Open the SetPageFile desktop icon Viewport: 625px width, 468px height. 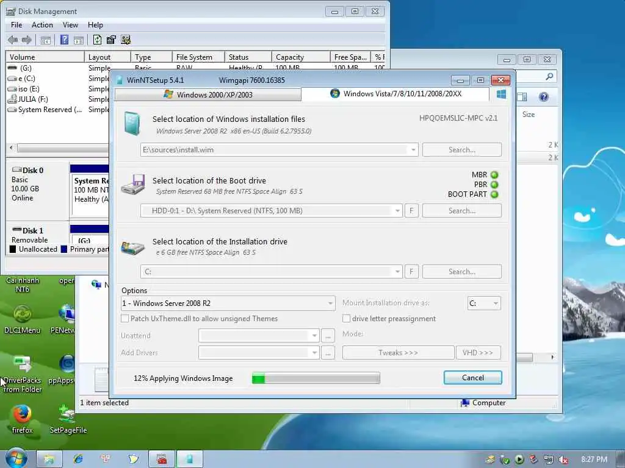68,419
